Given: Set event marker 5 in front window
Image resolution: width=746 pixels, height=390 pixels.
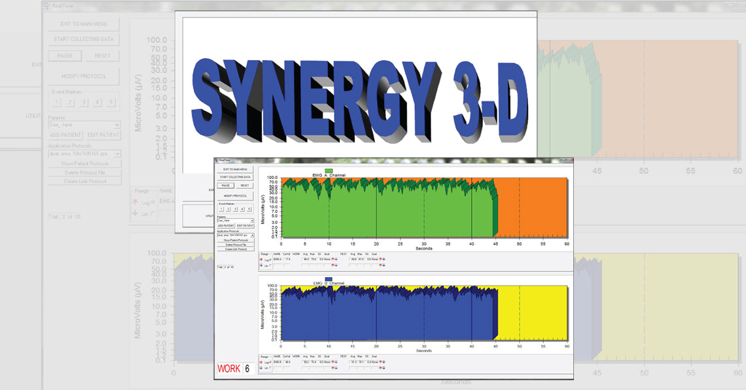Looking at the screenshot, I should (249, 209).
